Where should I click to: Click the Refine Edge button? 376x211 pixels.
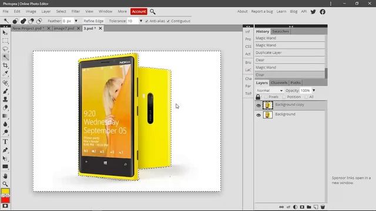coord(93,21)
